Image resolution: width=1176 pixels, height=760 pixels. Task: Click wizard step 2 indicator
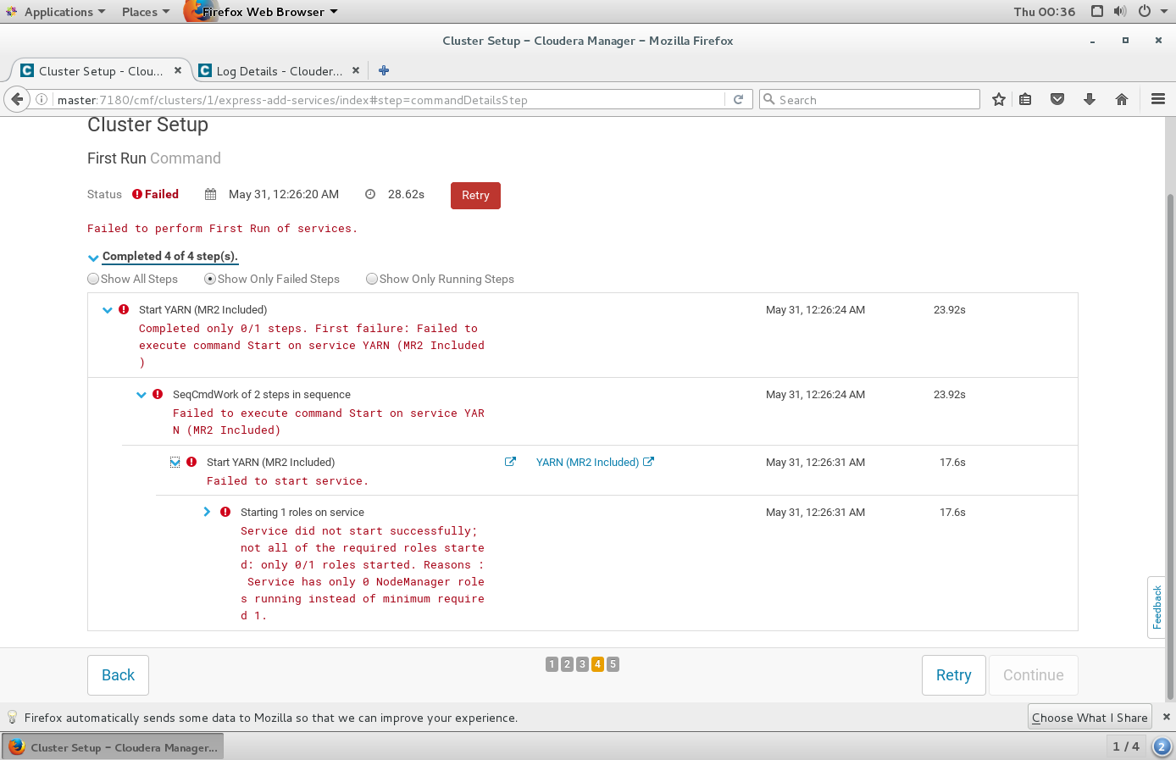(567, 664)
